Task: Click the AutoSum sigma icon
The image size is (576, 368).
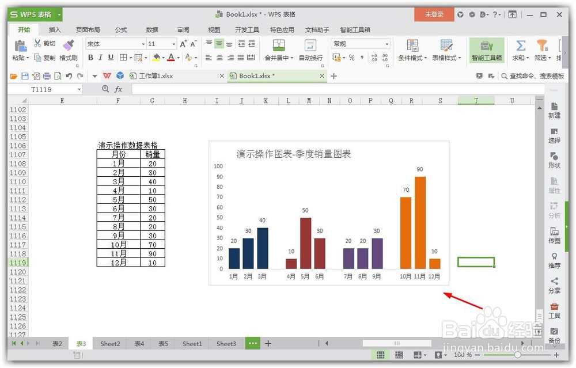Action: [x=521, y=45]
